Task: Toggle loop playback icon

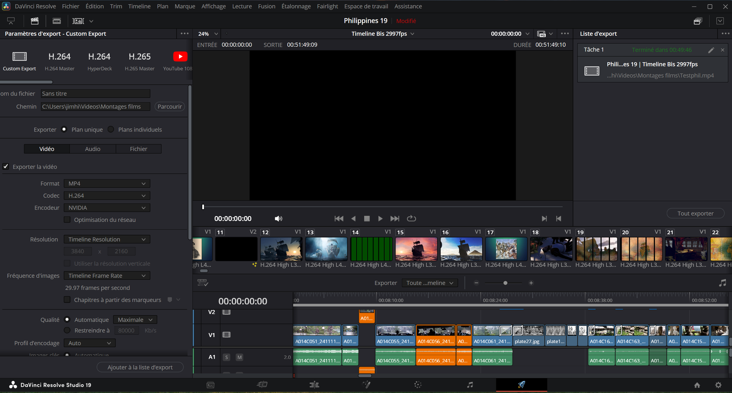Action: 411,219
